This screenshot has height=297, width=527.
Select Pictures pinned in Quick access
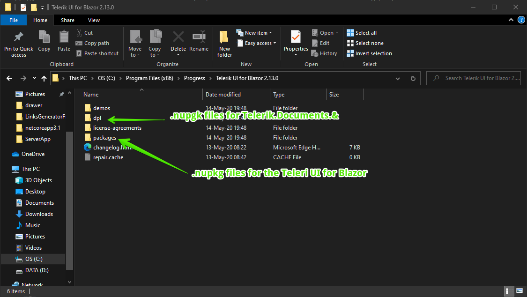pos(35,94)
